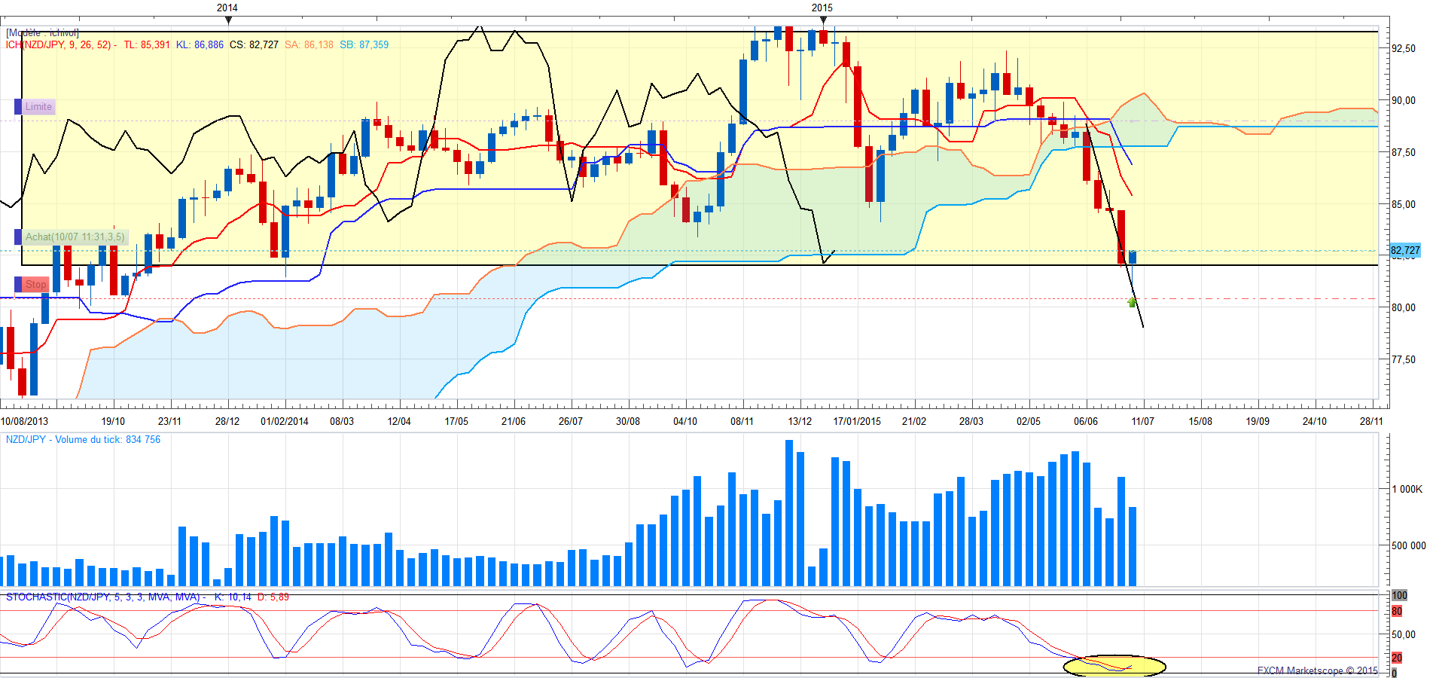Click the 26/07 date label
The width and height of the screenshot is (1433, 678).
pyautogui.click(x=571, y=422)
